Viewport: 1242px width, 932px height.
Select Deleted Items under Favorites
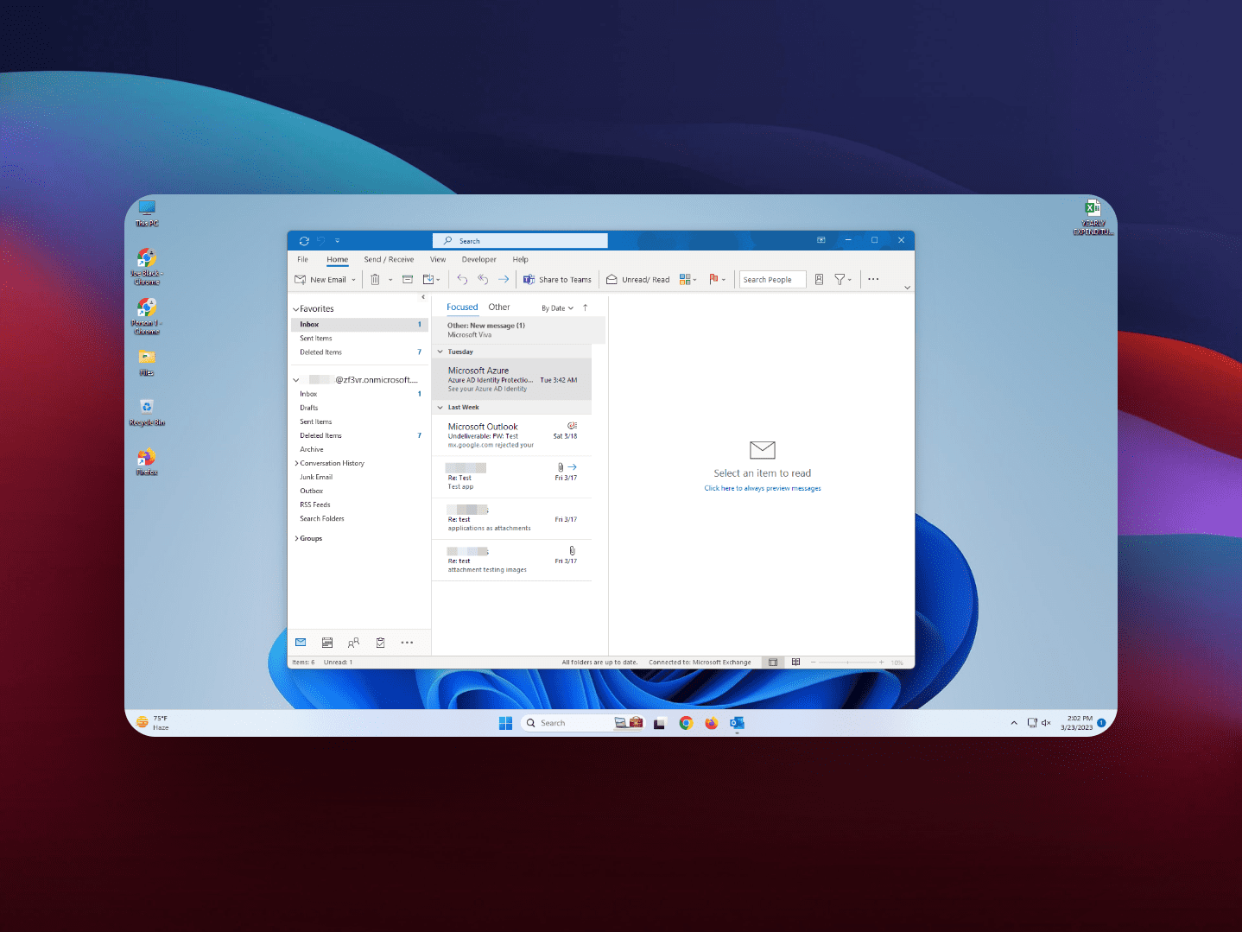(358, 352)
